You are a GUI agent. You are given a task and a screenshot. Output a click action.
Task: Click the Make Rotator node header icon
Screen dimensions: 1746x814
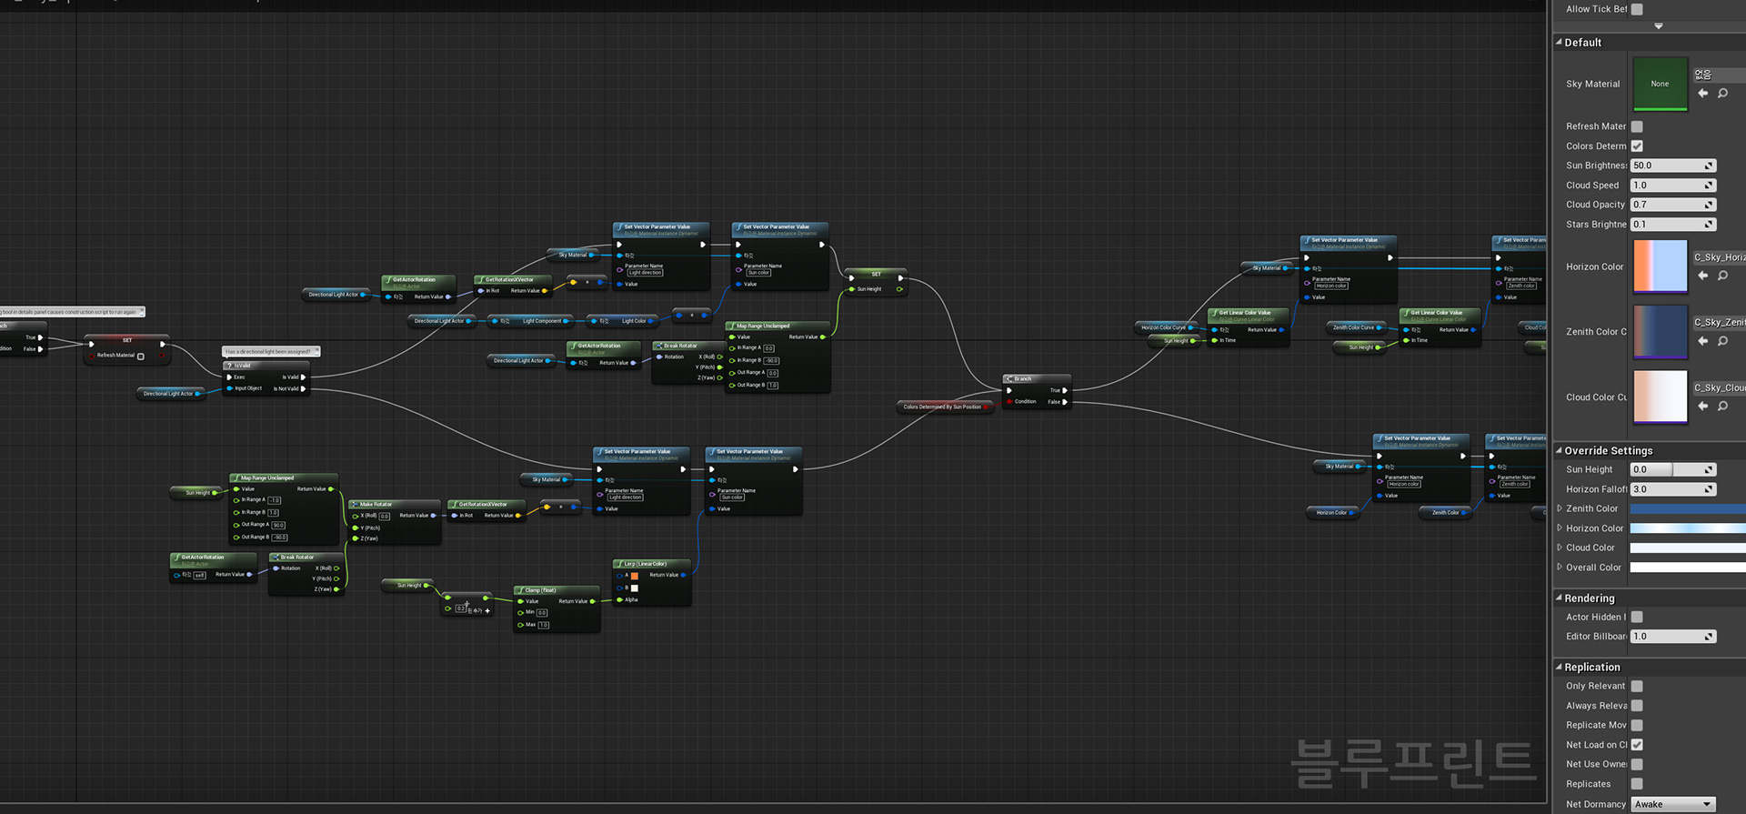tap(355, 504)
